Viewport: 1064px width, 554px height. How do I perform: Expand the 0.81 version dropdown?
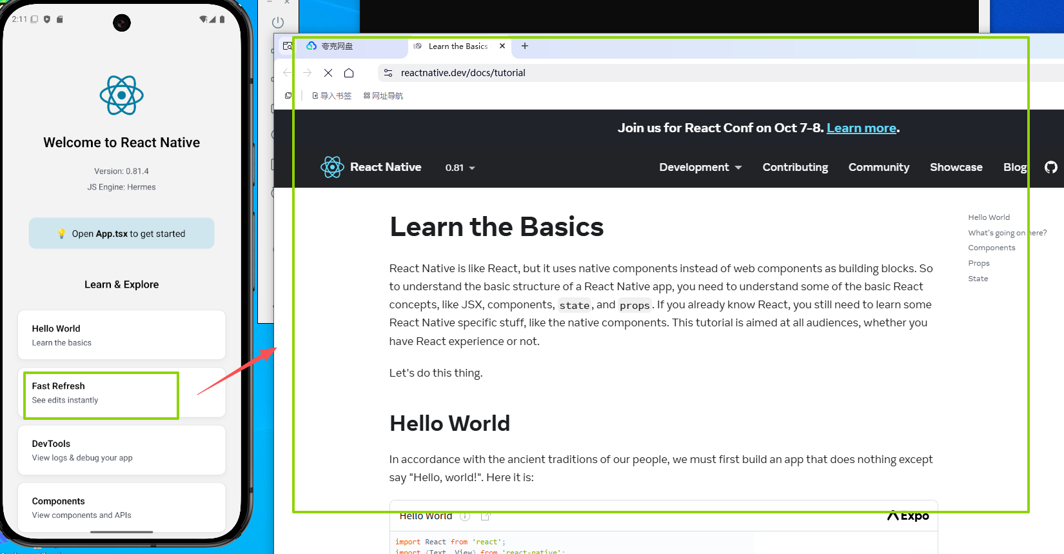460,168
